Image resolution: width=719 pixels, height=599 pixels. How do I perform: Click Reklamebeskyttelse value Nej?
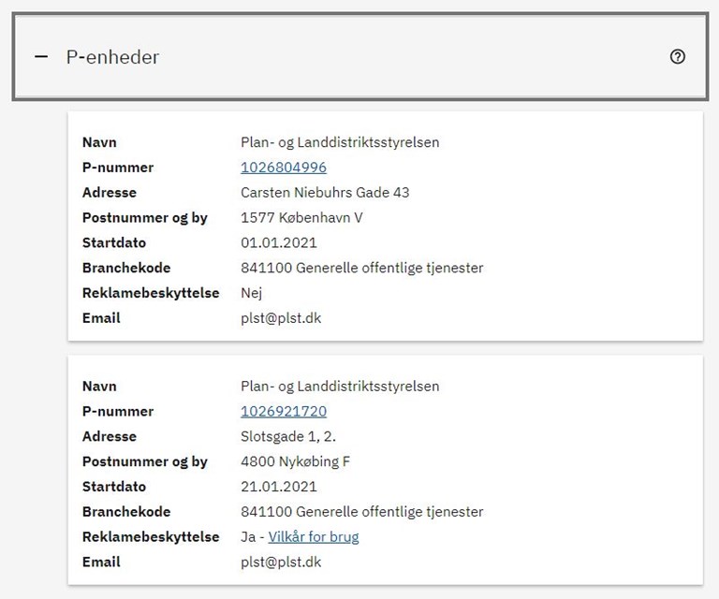pyautogui.click(x=251, y=293)
